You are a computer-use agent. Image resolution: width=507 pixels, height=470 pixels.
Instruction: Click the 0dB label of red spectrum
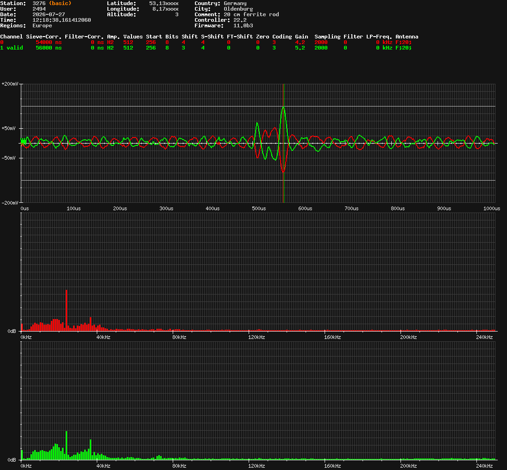(12, 331)
